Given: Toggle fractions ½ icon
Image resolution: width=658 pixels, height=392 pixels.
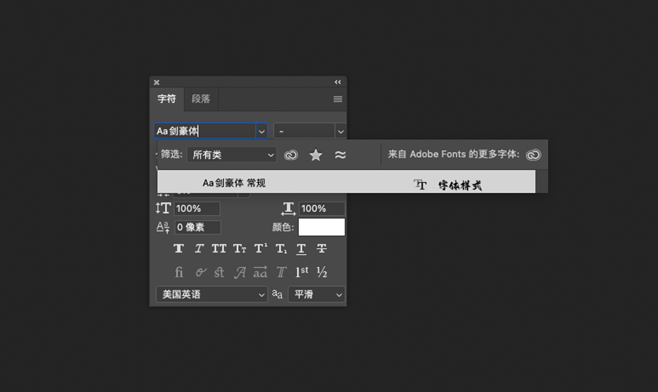Looking at the screenshot, I should click(322, 272).
